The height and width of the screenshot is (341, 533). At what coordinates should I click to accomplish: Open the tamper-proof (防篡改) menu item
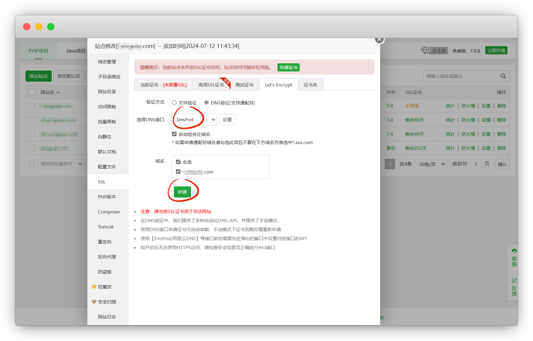[x=104, y=287]
